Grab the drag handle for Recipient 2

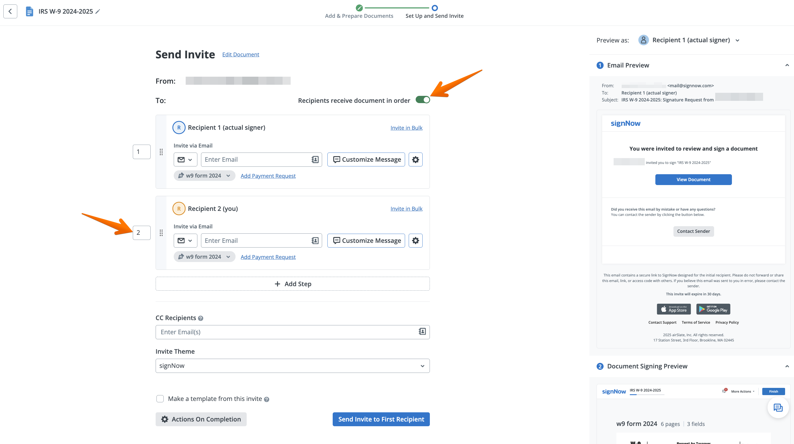[161, 233]
